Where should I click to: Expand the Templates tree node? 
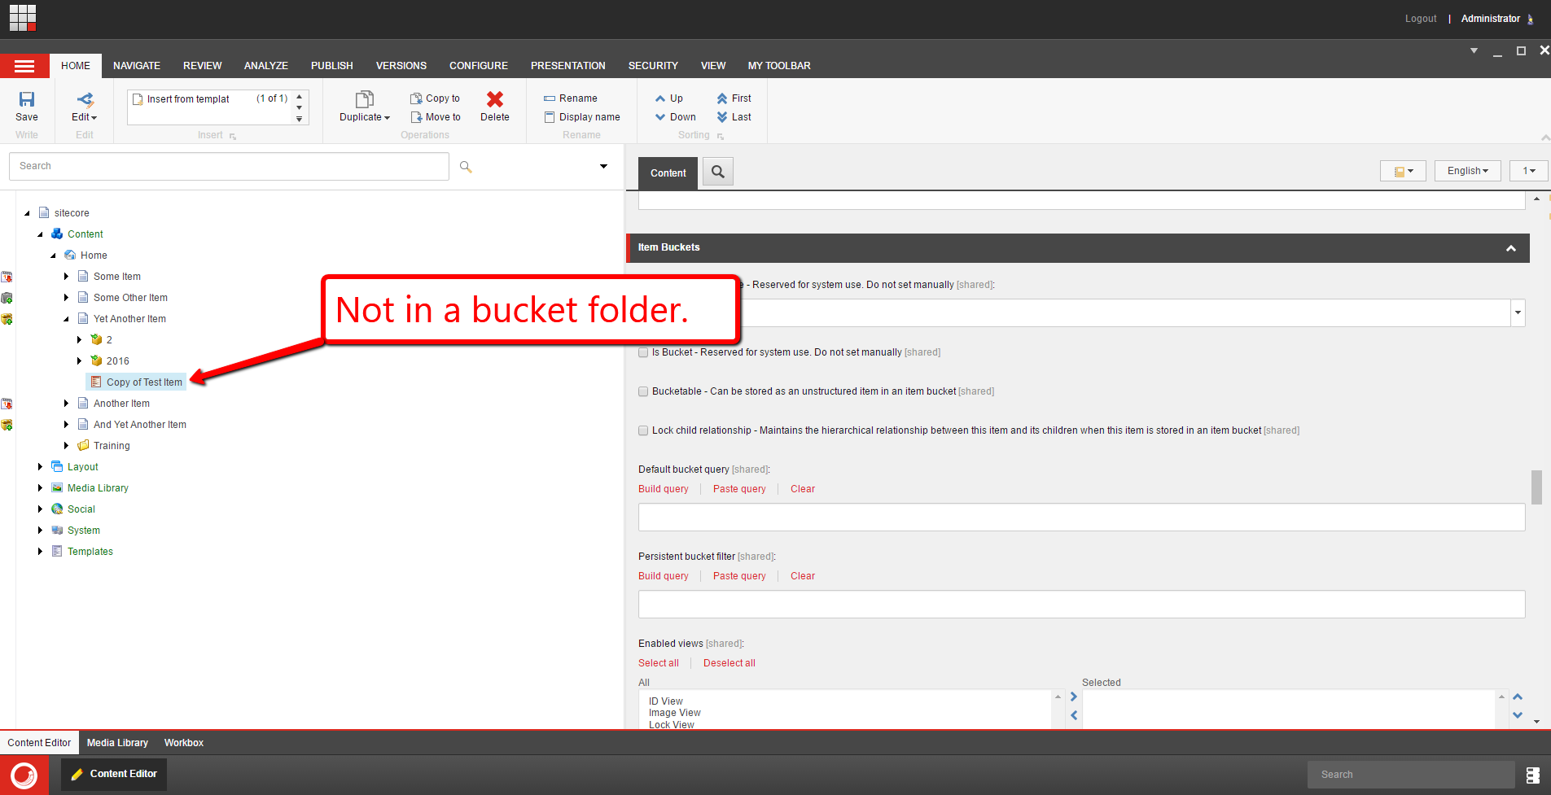pyautogui.click(x=40, y=552)
